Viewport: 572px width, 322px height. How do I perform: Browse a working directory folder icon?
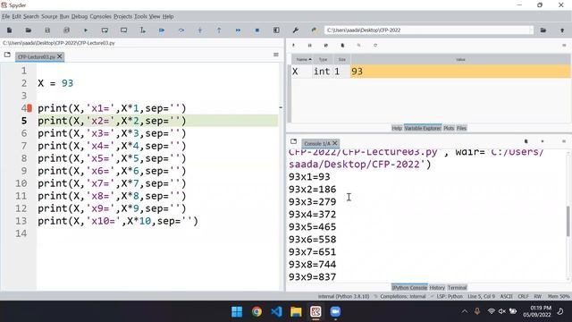click(x=543, y=30)
